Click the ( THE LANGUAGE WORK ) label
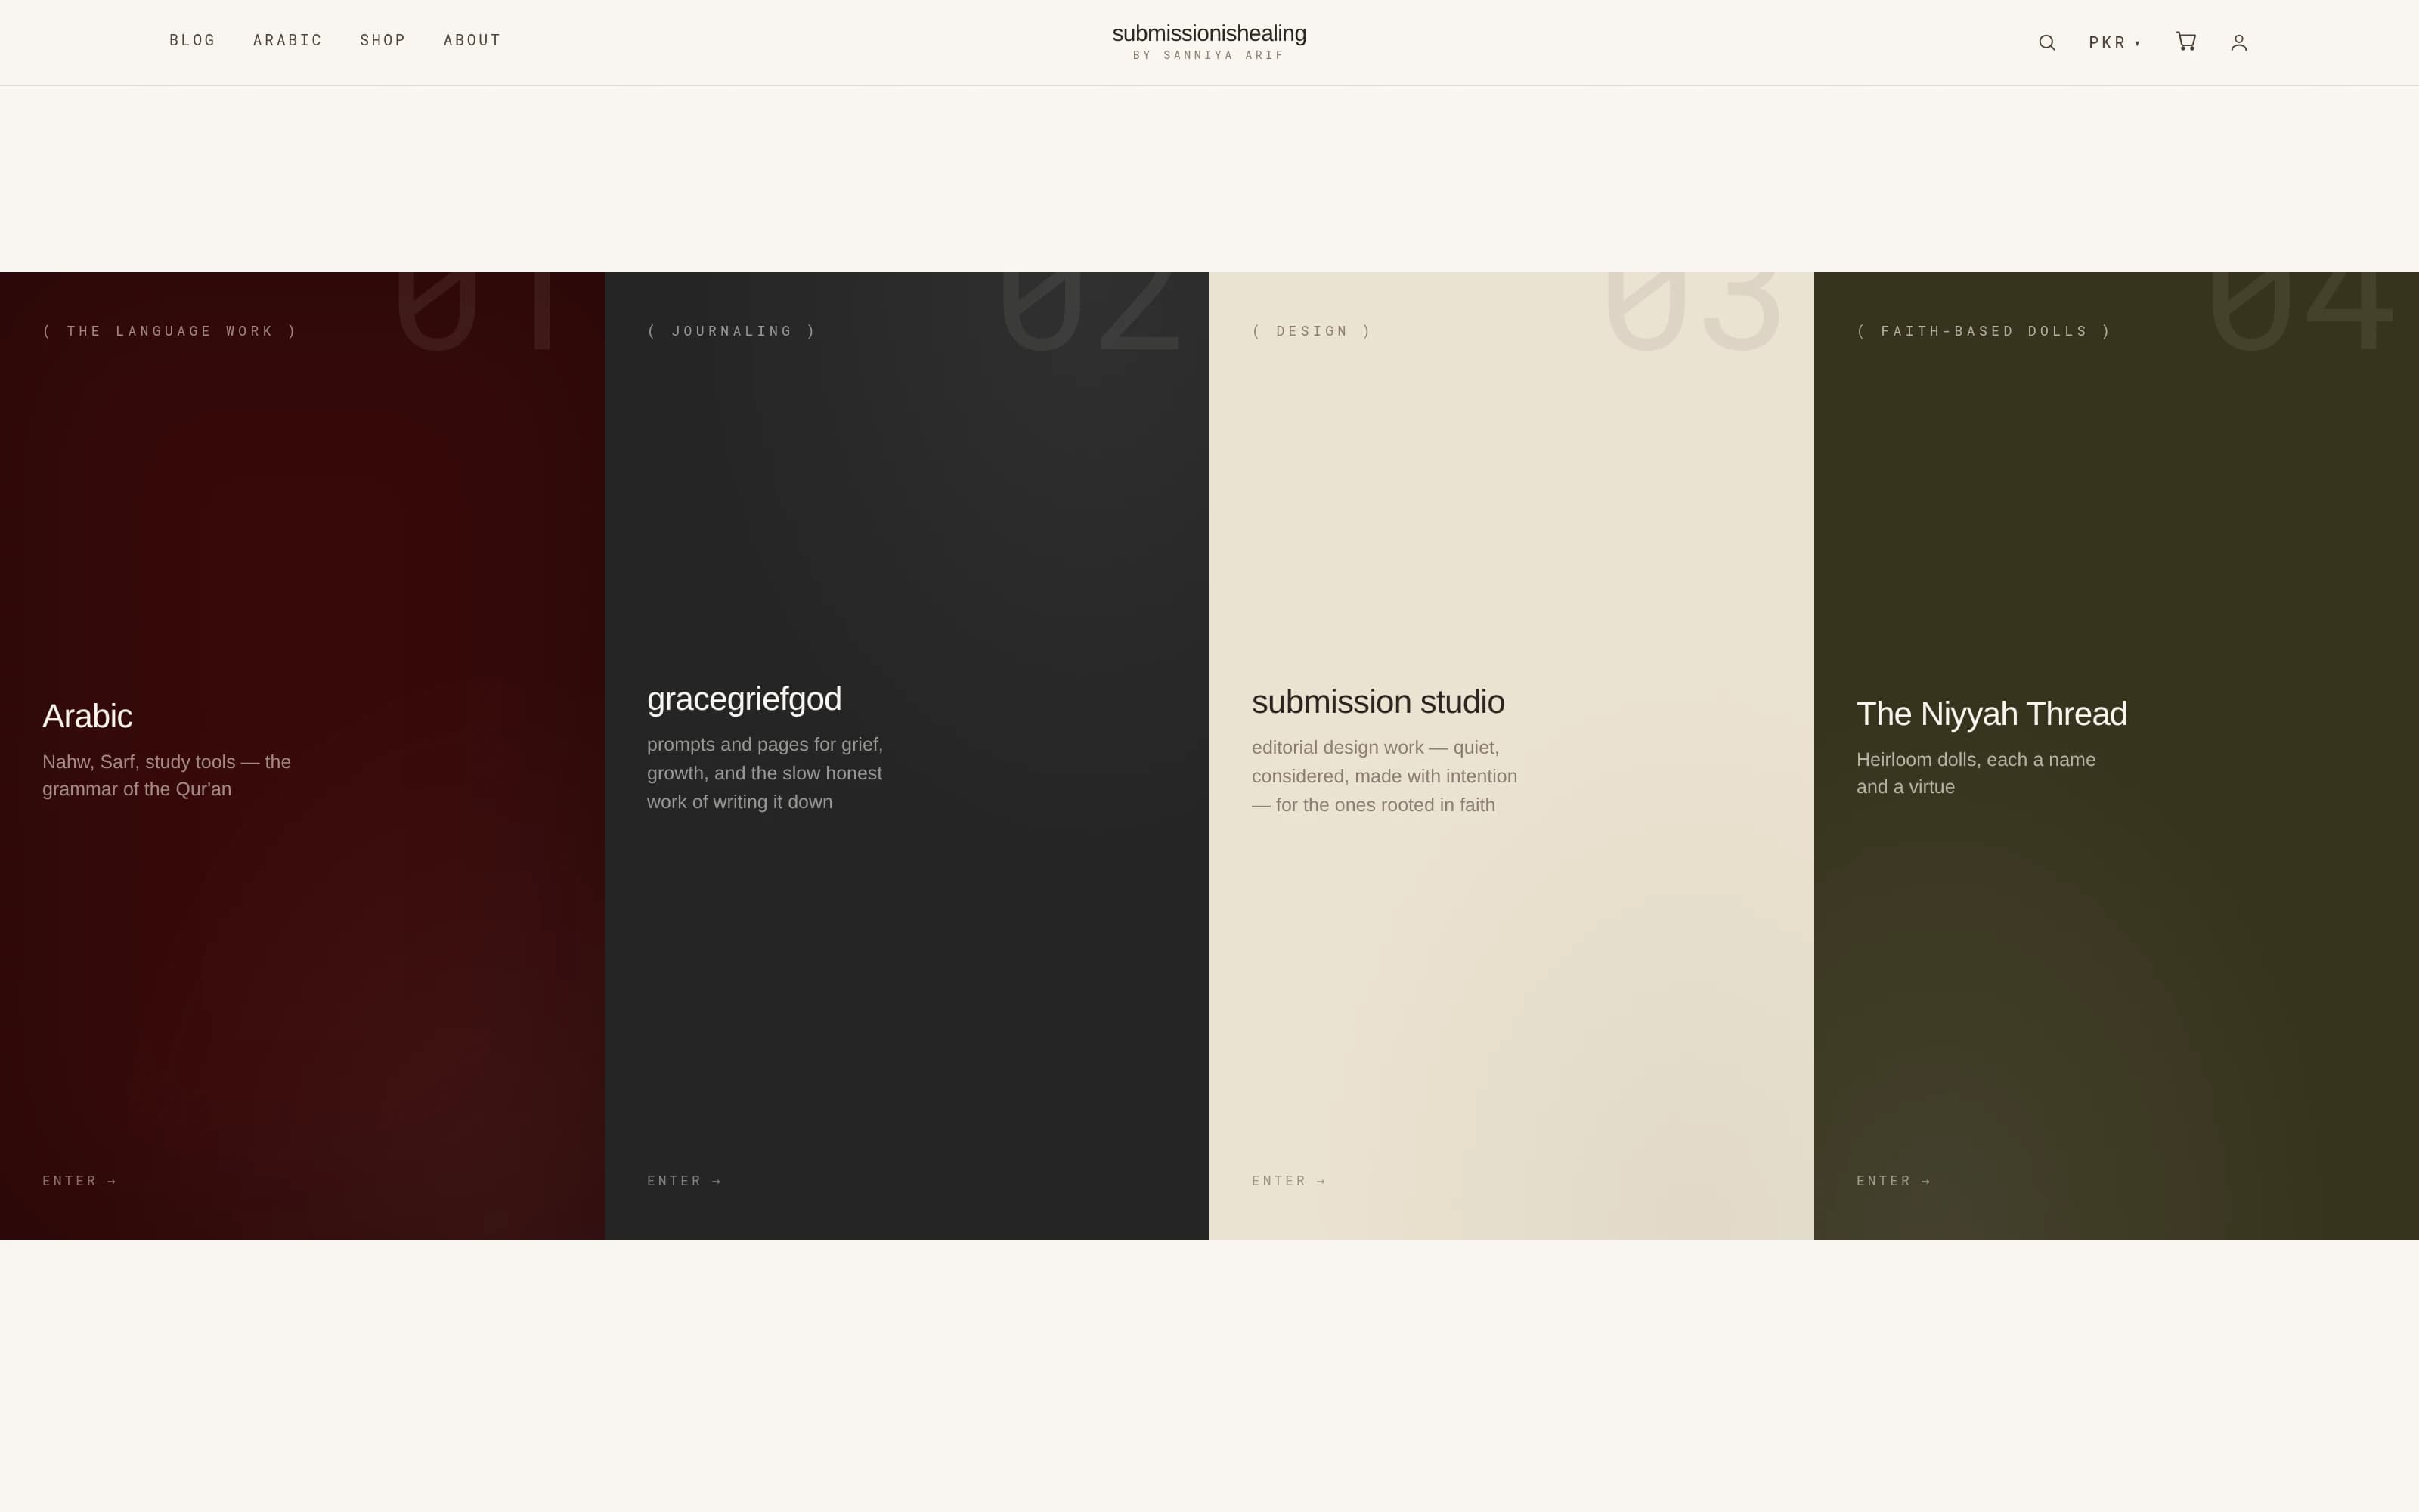The width and height of the screenshot is (2419, 1512). [170, 331]
